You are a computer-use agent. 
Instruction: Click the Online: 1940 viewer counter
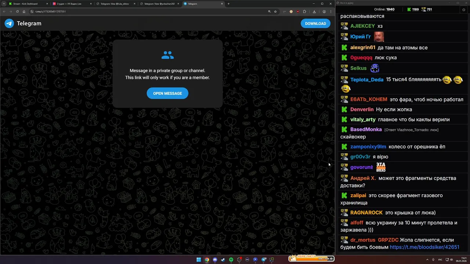point(384,10)
